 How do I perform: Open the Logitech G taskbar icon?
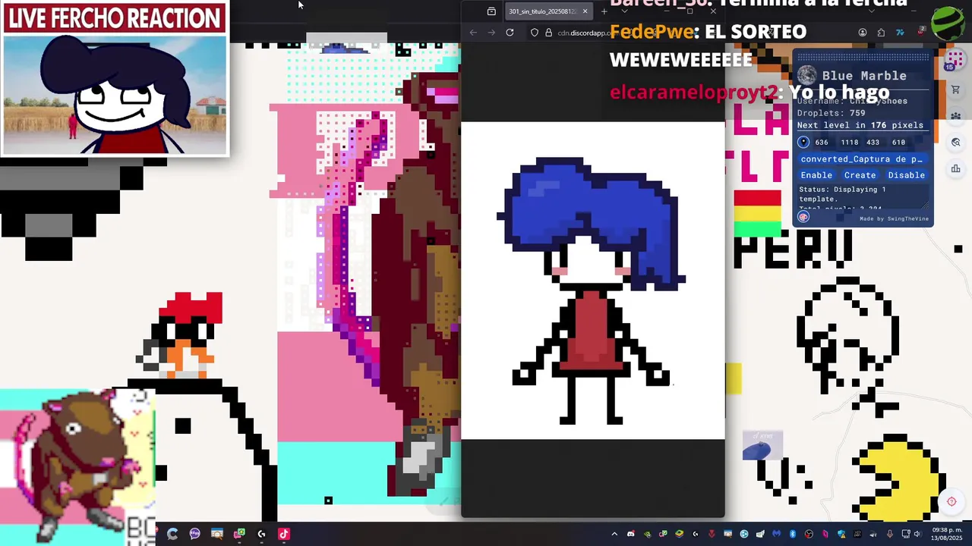pyautogui.click(x=261, y=534)
